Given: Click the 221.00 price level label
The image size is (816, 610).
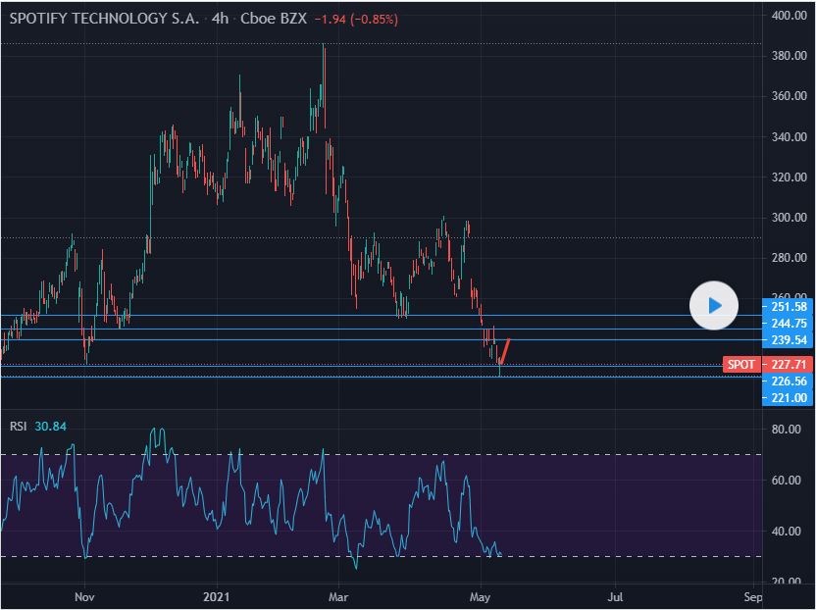Looking at the screenshot, I should point(788,397).
